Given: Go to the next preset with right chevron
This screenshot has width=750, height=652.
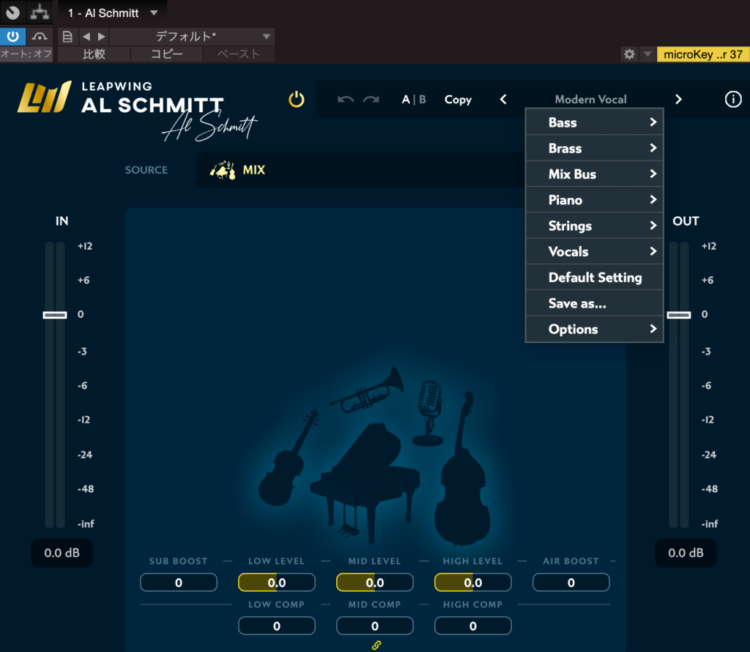Looking at the screenshot, I should point(678,100).
